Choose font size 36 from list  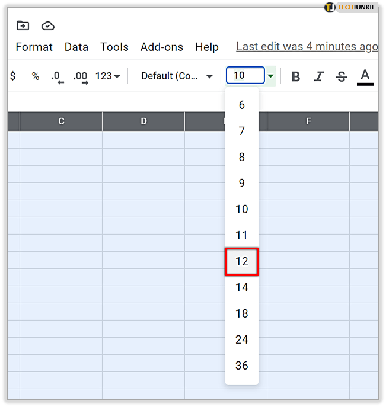point(241,366)
